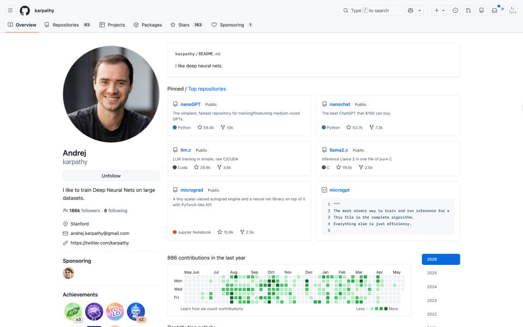
Task: Open Learn how we count contributions
Action: [212, 308]
